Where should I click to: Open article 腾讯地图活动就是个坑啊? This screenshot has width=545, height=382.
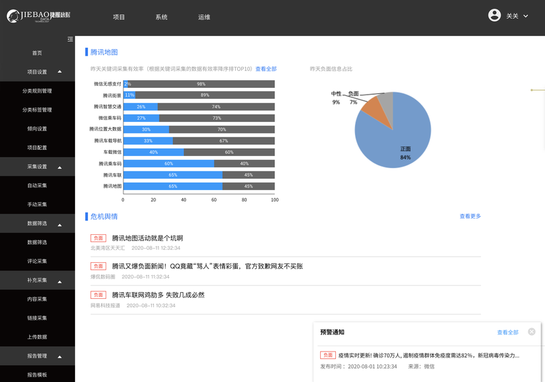(x=147, y=238)
